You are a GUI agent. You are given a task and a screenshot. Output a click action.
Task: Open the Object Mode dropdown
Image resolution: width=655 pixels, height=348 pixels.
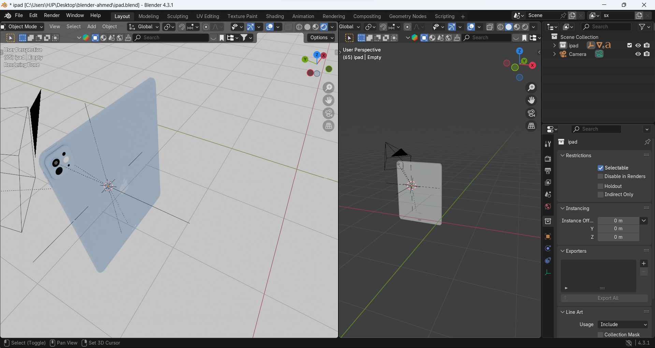(x=23, y=27)
